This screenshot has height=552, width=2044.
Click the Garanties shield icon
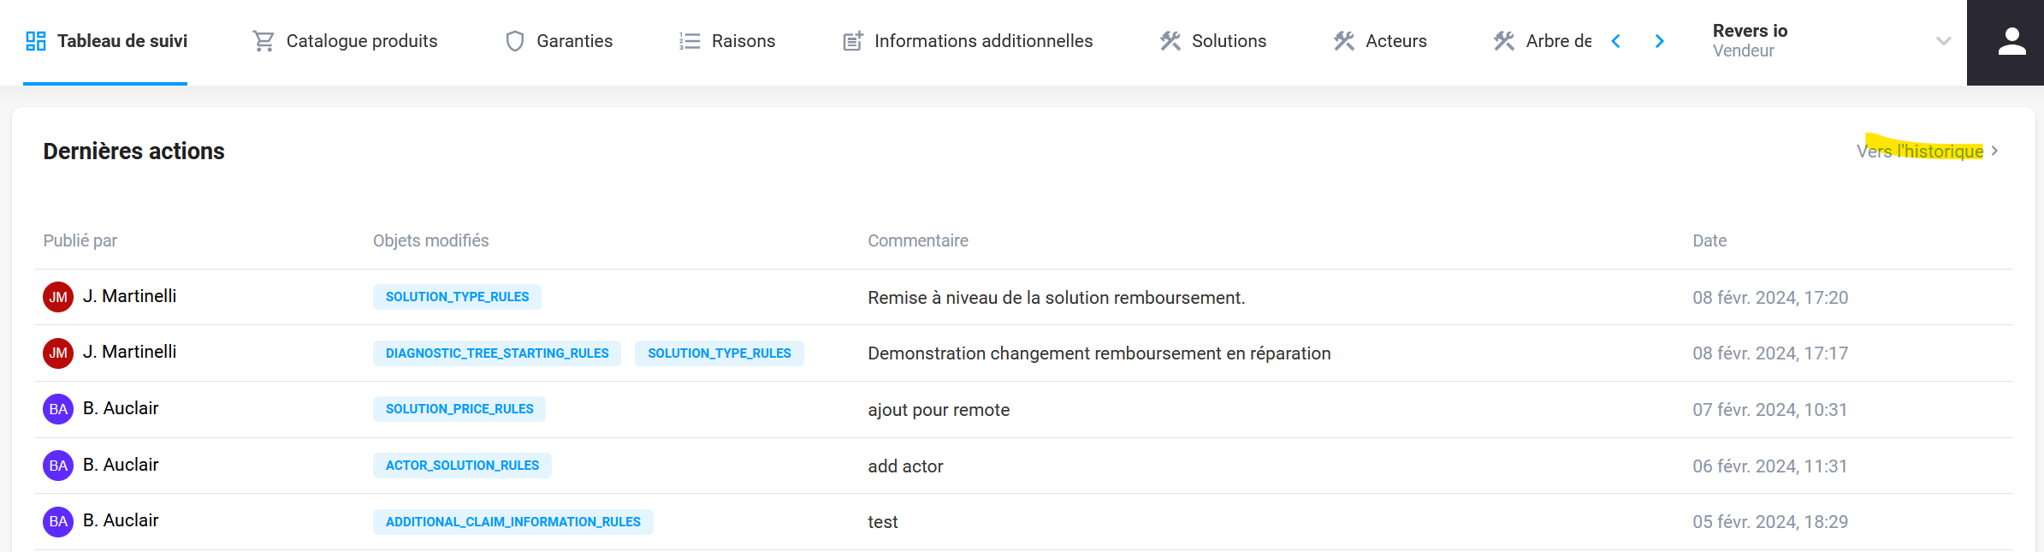(x=514, y=41)
